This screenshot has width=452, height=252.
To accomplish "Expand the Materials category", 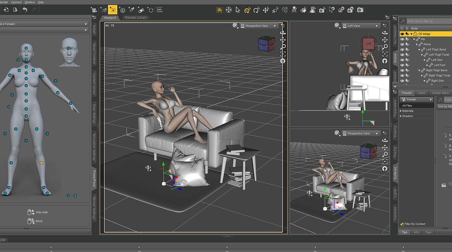I will pos(401,111).
